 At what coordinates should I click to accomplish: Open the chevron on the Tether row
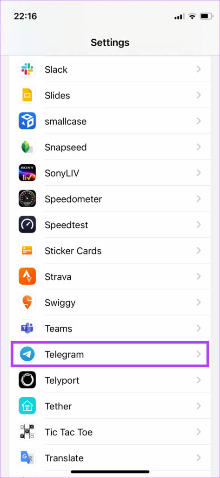click(199, 406)
